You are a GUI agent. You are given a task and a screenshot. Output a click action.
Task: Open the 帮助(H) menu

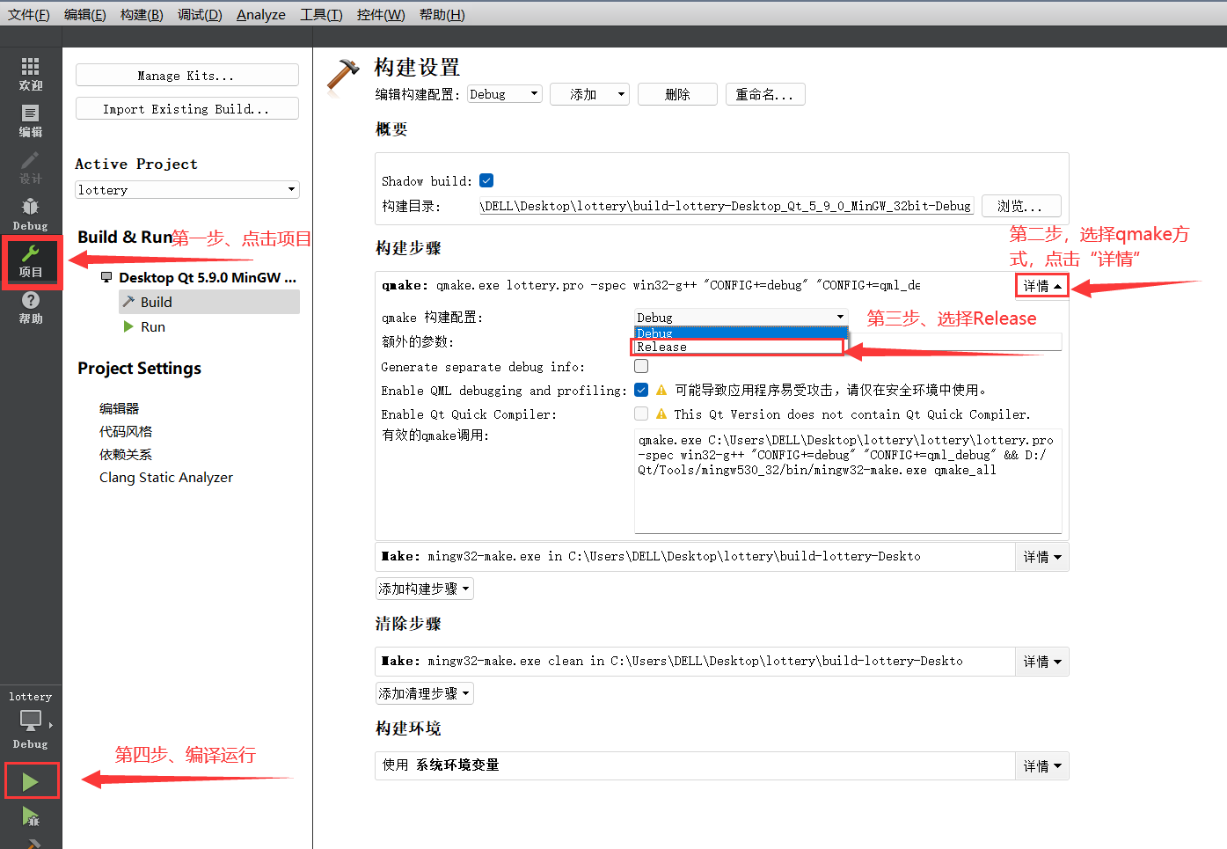(442, 15)
